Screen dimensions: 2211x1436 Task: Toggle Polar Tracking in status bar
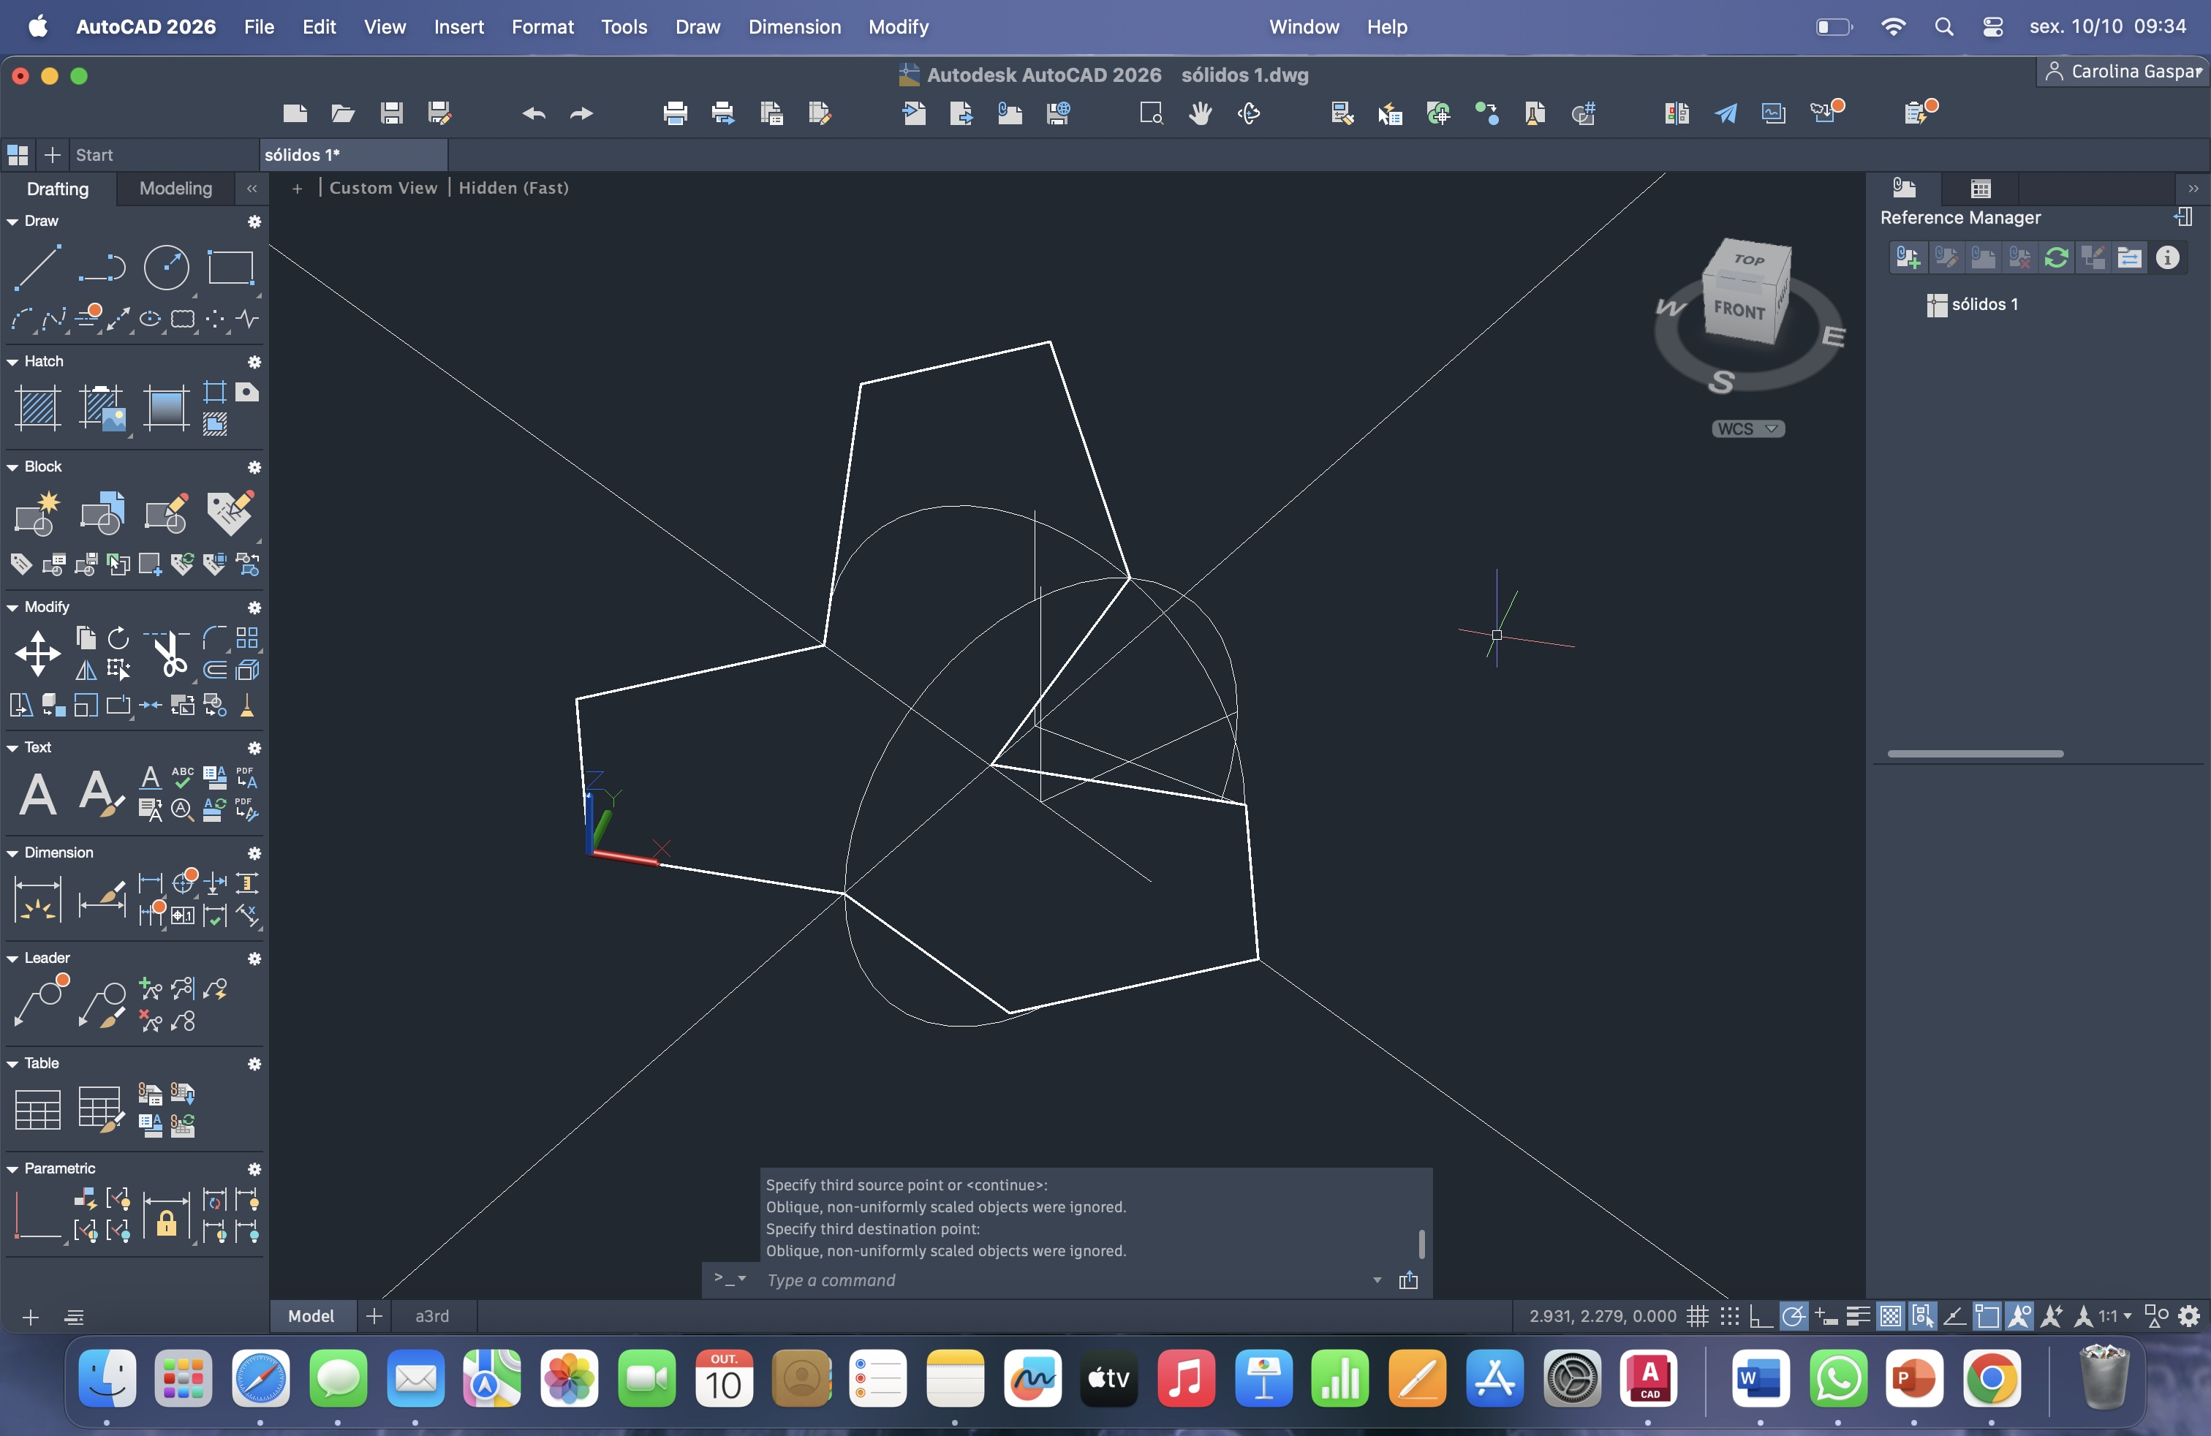pos(1794,1316)
